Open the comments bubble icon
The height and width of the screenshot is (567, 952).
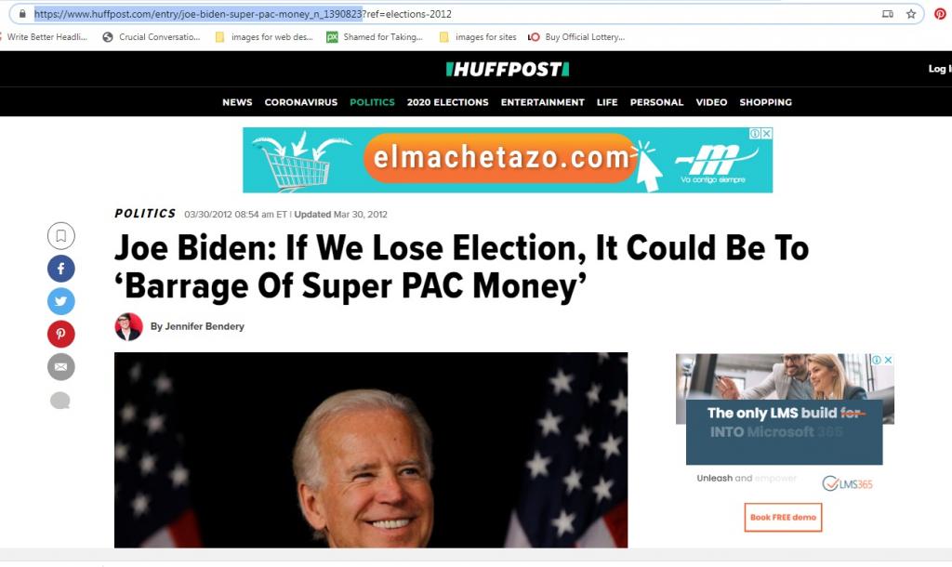point(60,400)
